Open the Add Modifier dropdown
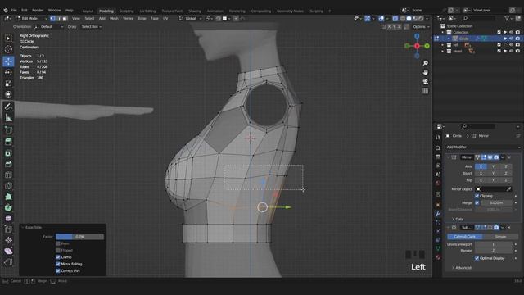The width and height of the screenshot is (524, 295). (483, 147)
